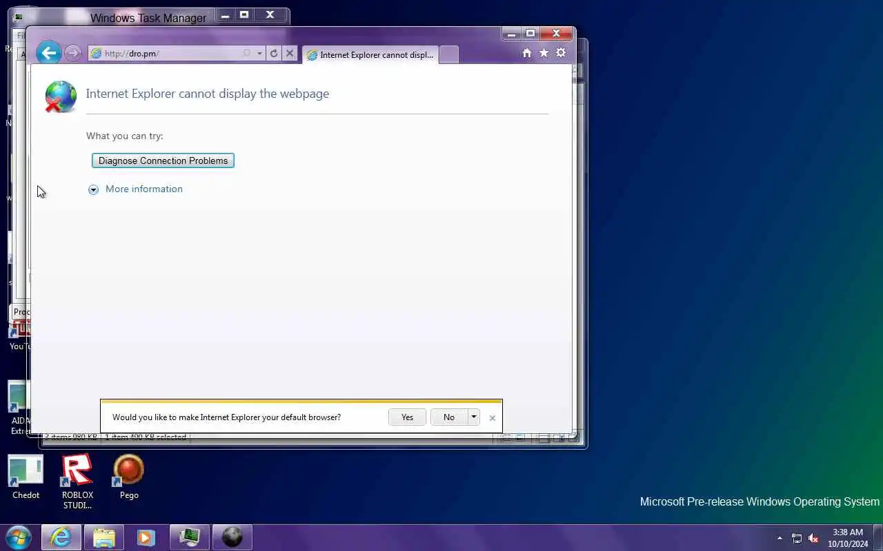883x551 pixels.
Task: Close the Windows Task Manager window
Action: [x=270, y=14]
